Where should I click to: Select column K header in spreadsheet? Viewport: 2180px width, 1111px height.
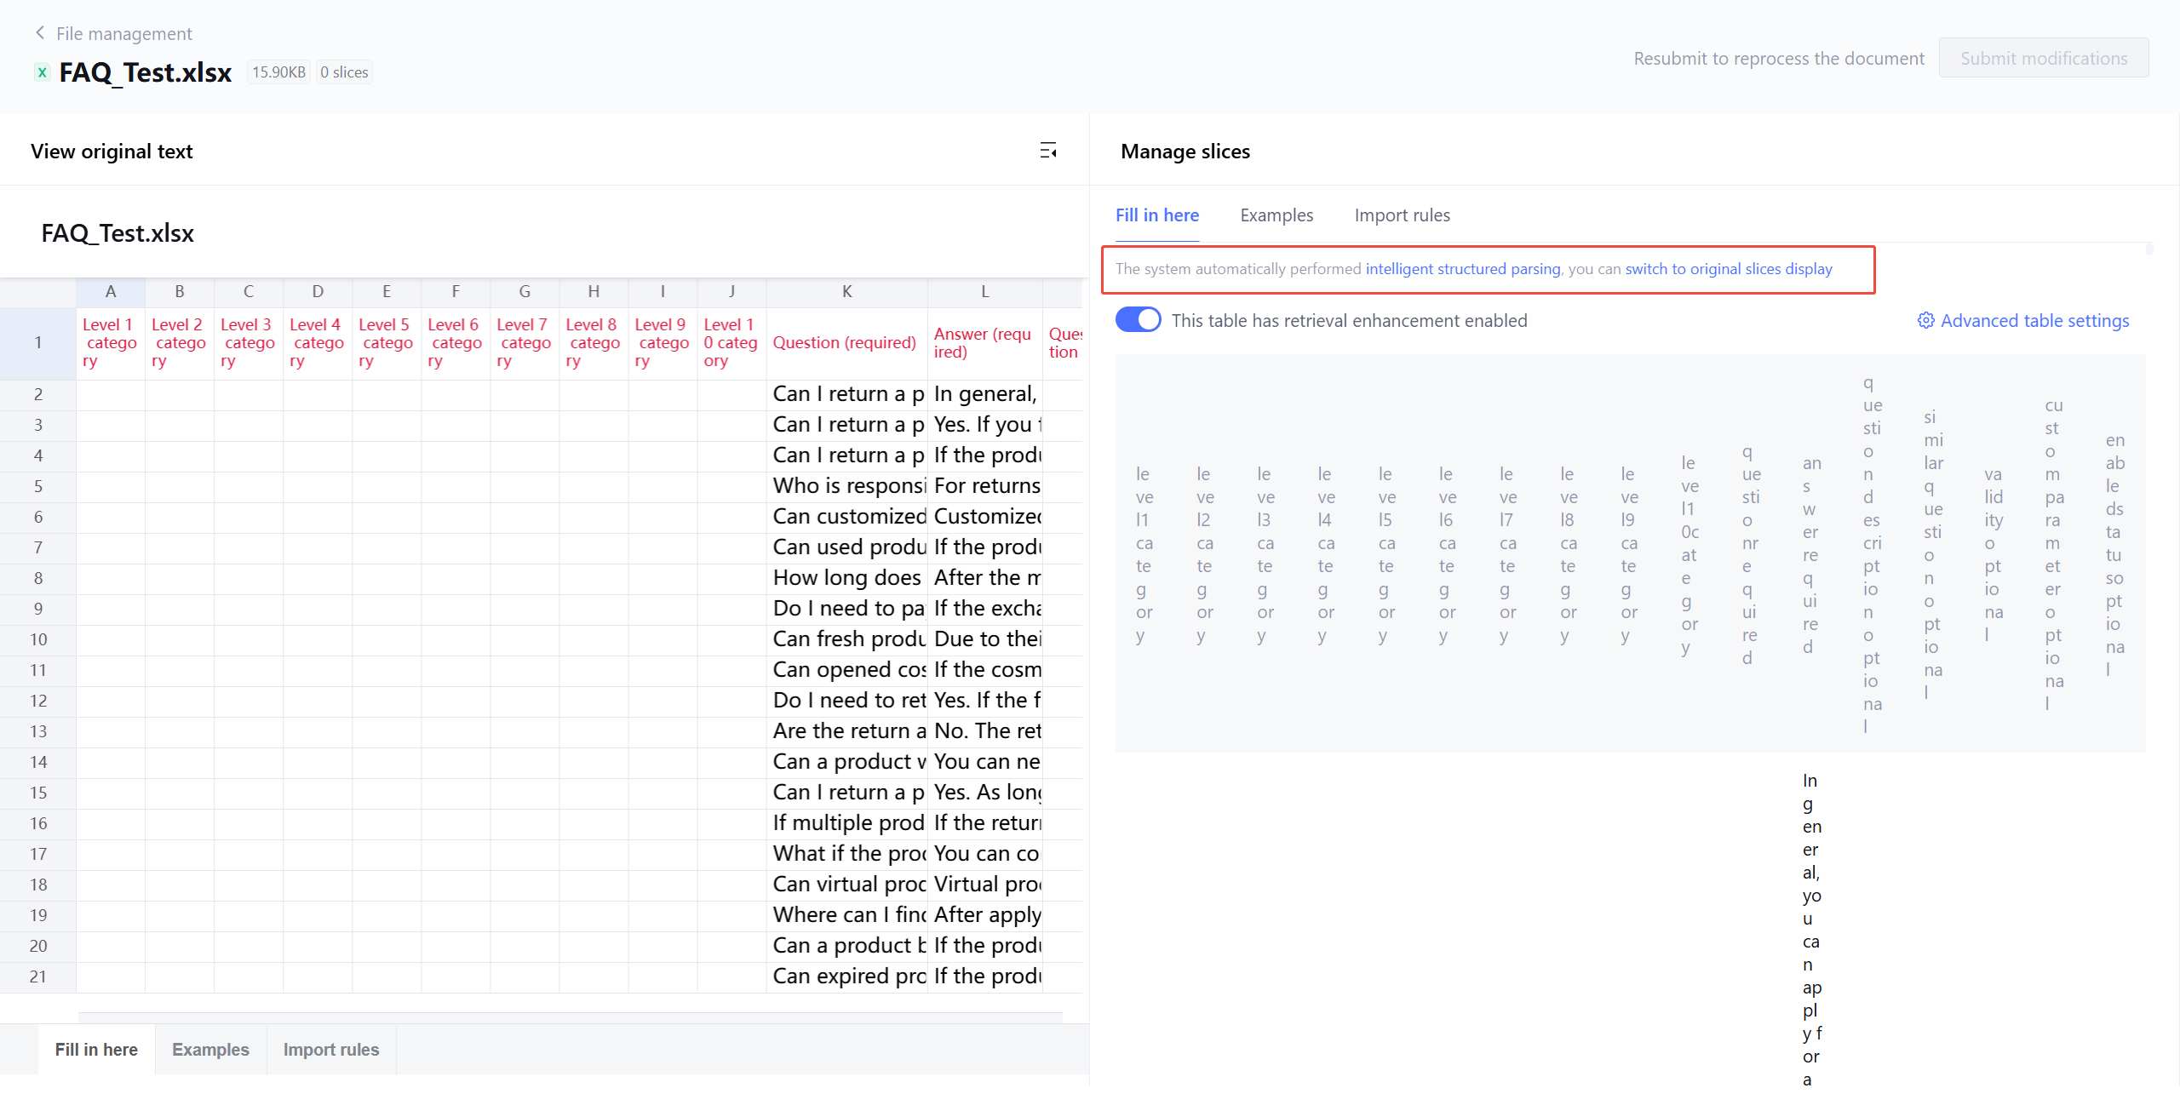pos(846,292)
